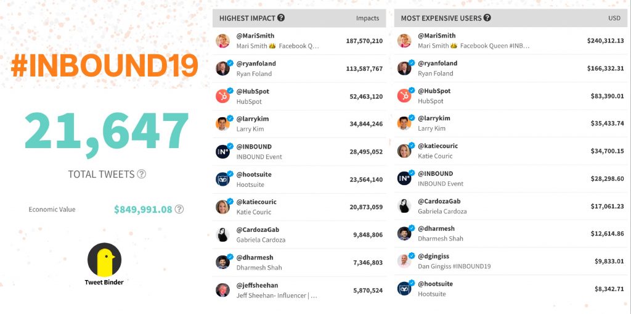631x314 pixels.
Task: Open @jeffsheehan user handle
Action: pyautogui.click(x=257, y=285)
